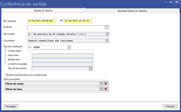The height and width of the screenshot is (112, 181).
Task: Clear Filtros de itens with red X icon
Action: point(106,89)
